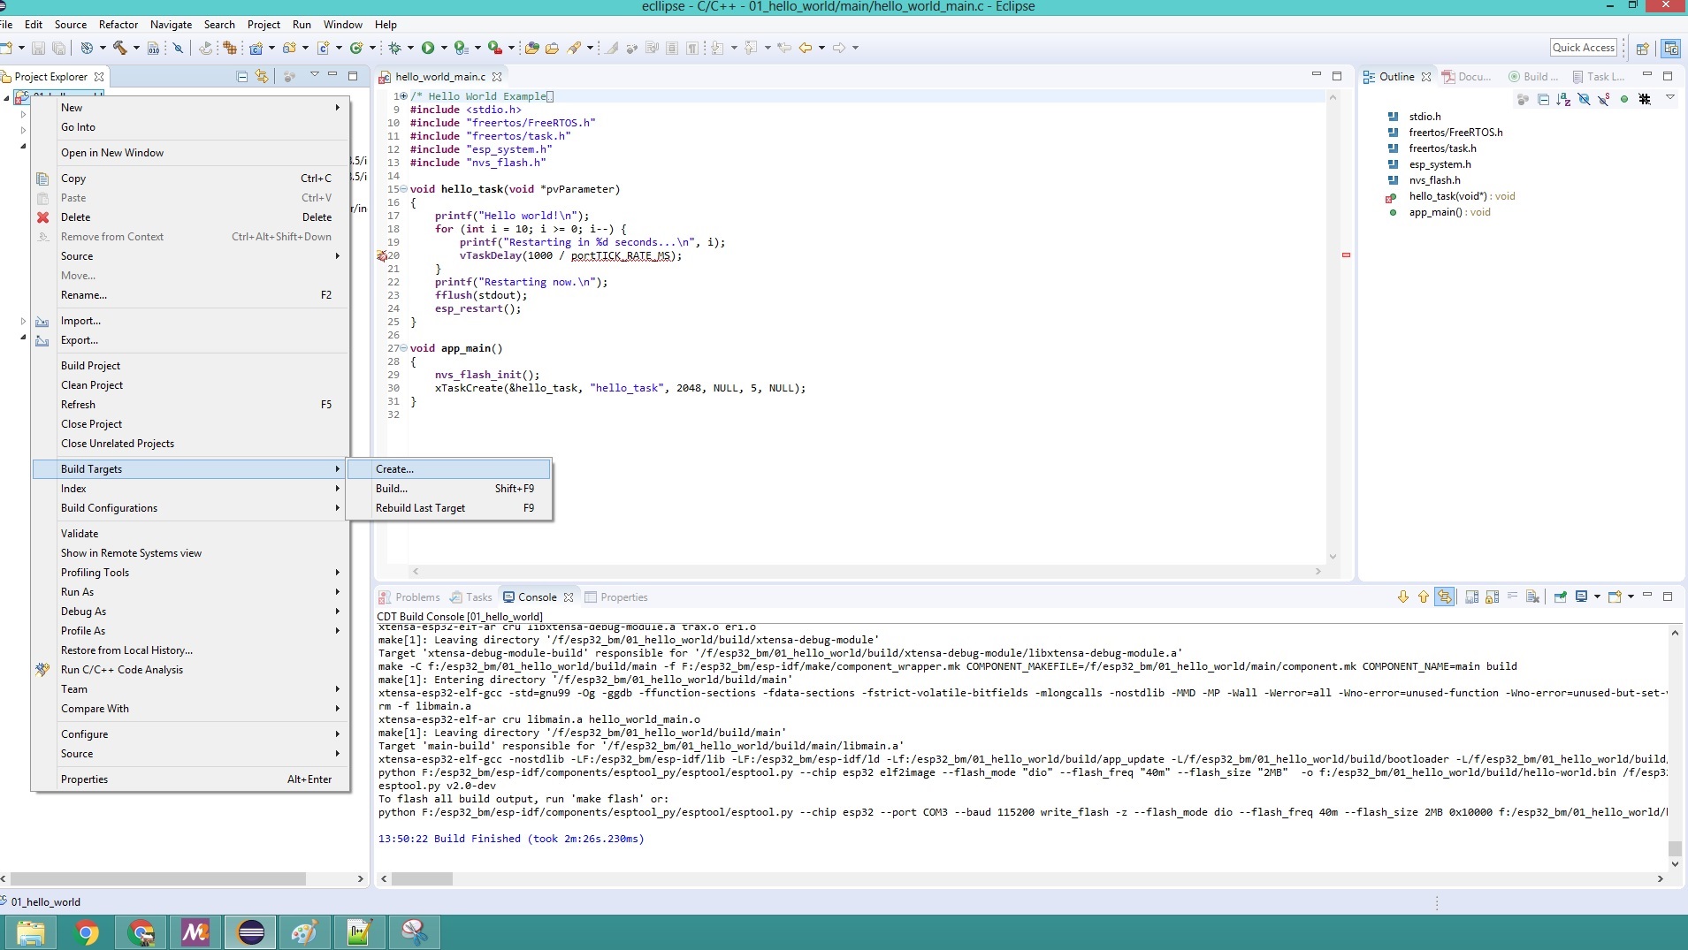
Task: Toggle Hide Inactive Elements green dot in Outline
Action: pos(1624,99)
